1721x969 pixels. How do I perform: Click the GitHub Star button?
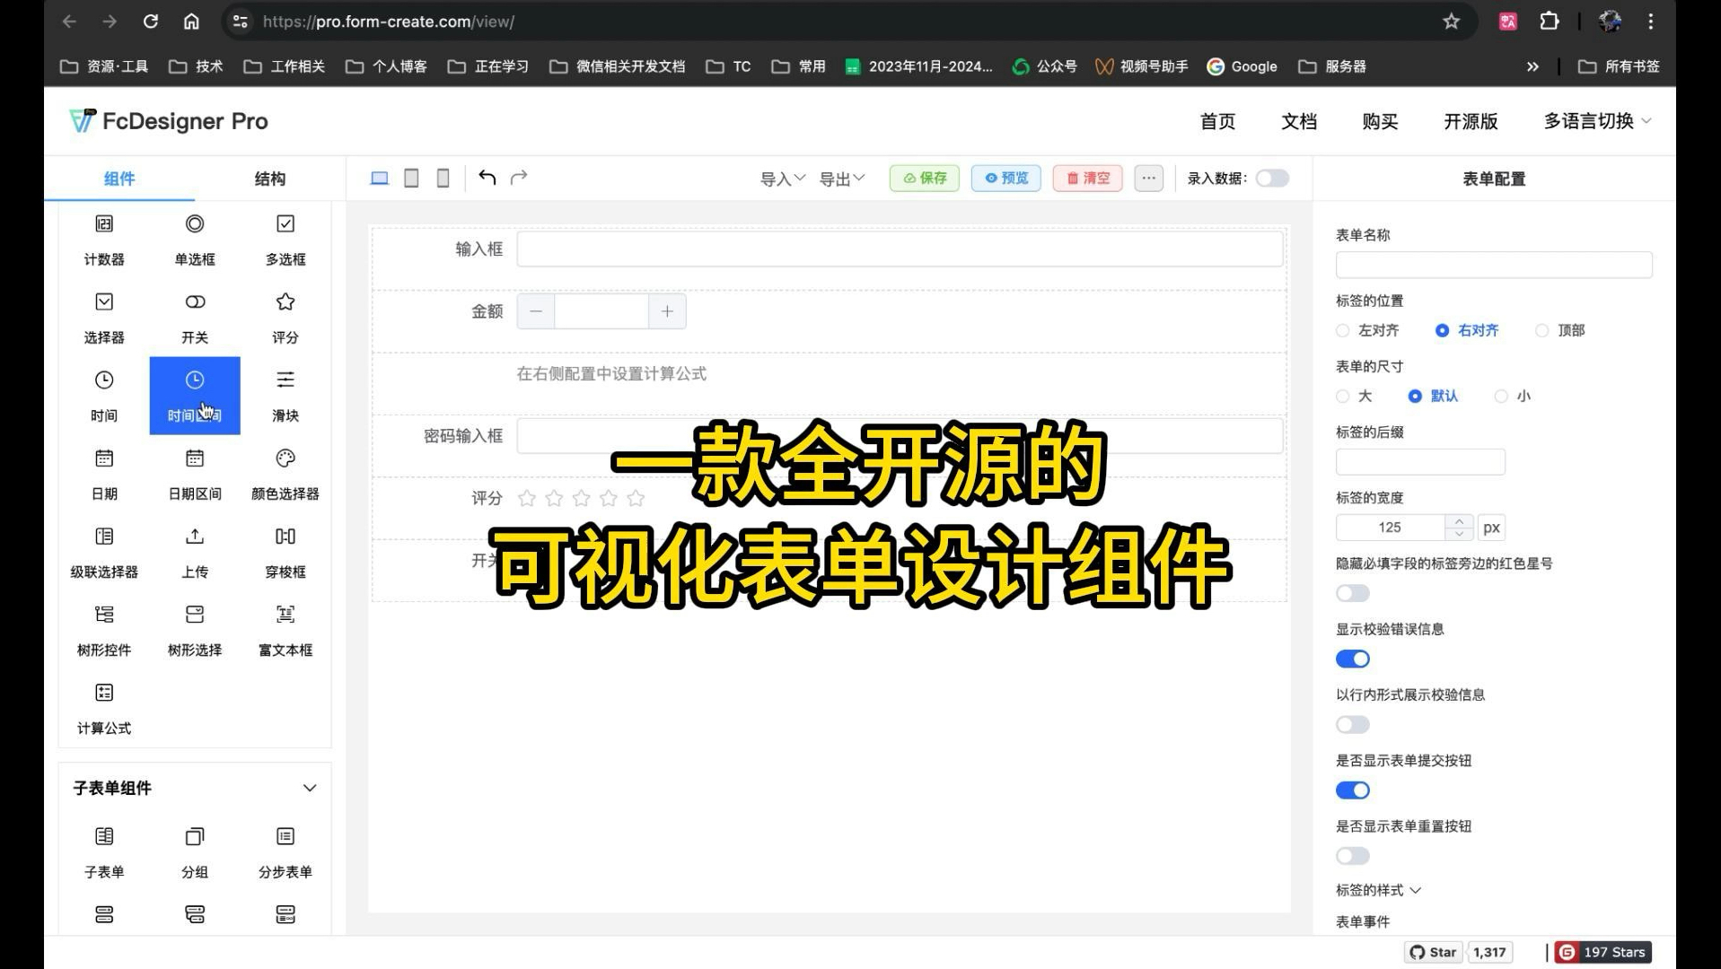click(1434, 952)
